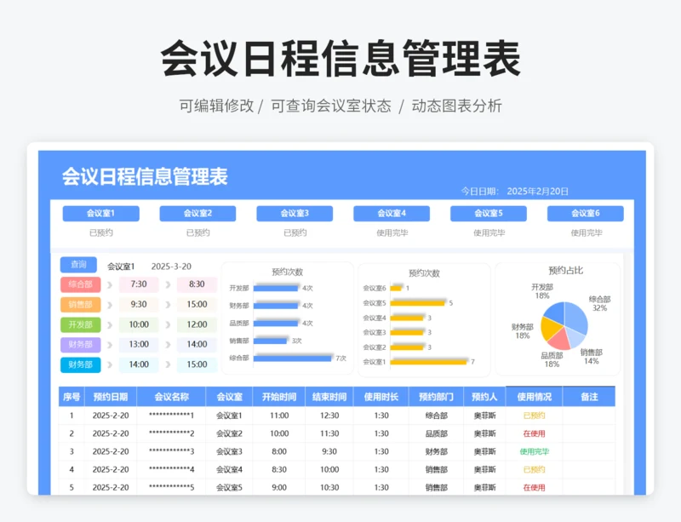Select the cyan 财务部 department tag

tap(80, 364)
